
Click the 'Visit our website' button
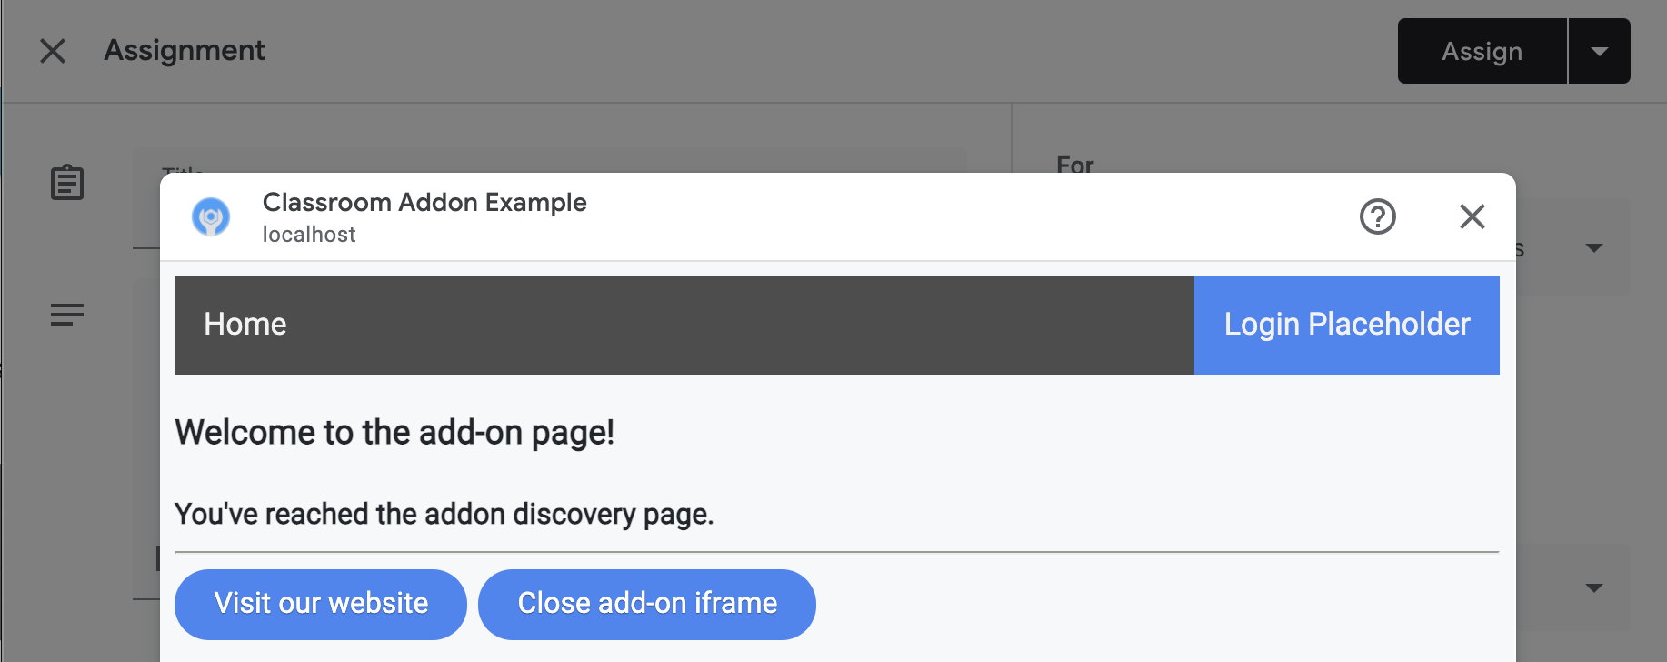320,603
